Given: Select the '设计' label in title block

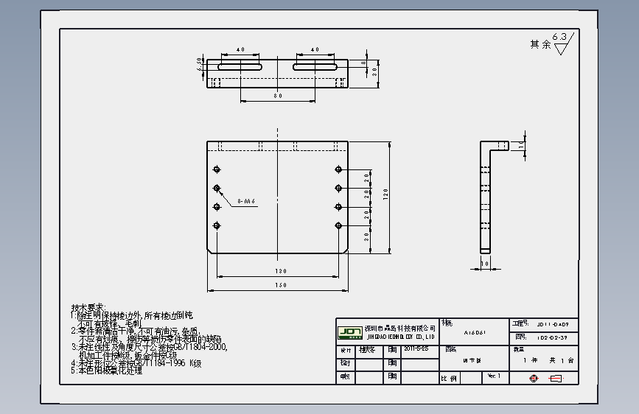Looking at the screenshot, I should 346,351.
